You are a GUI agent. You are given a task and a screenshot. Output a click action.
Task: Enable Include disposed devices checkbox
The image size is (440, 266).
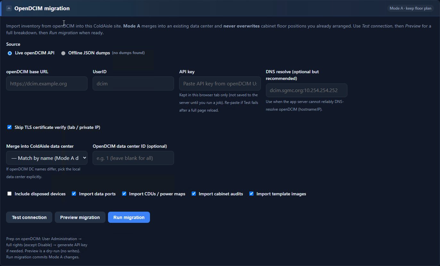(x=10, y=194)
